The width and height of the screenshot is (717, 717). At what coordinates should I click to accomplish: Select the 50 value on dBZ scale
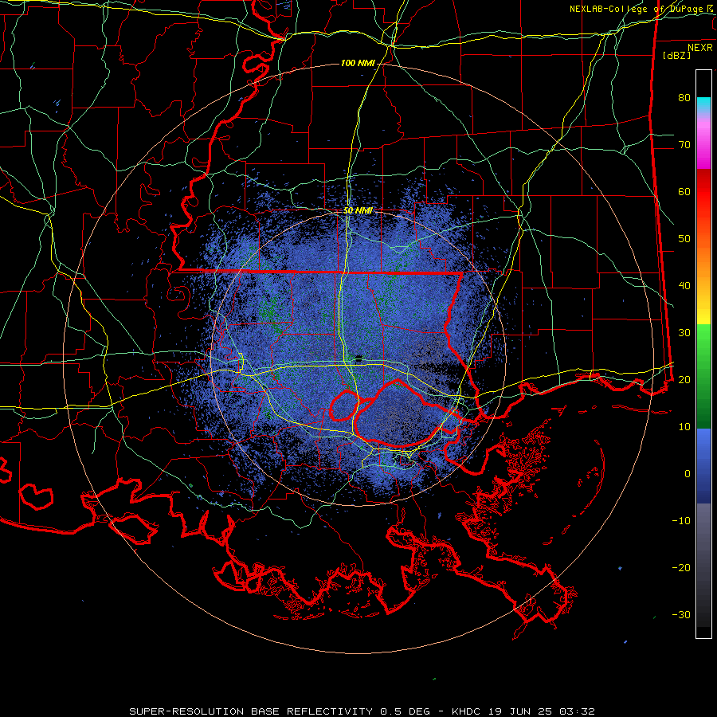[684, 239]
